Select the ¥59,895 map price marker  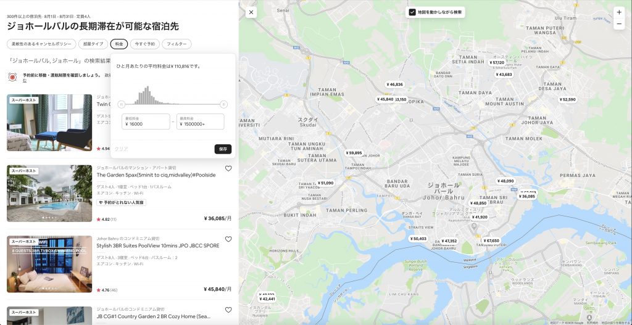354,153
